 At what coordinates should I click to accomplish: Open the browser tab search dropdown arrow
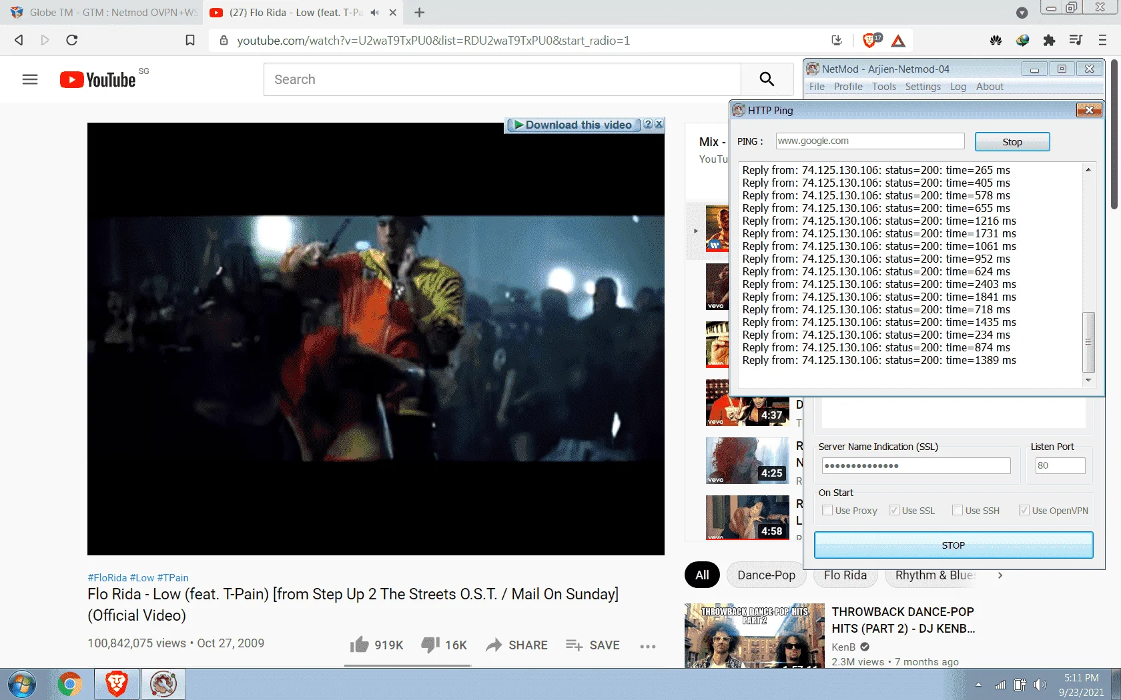coord(1022,13)
